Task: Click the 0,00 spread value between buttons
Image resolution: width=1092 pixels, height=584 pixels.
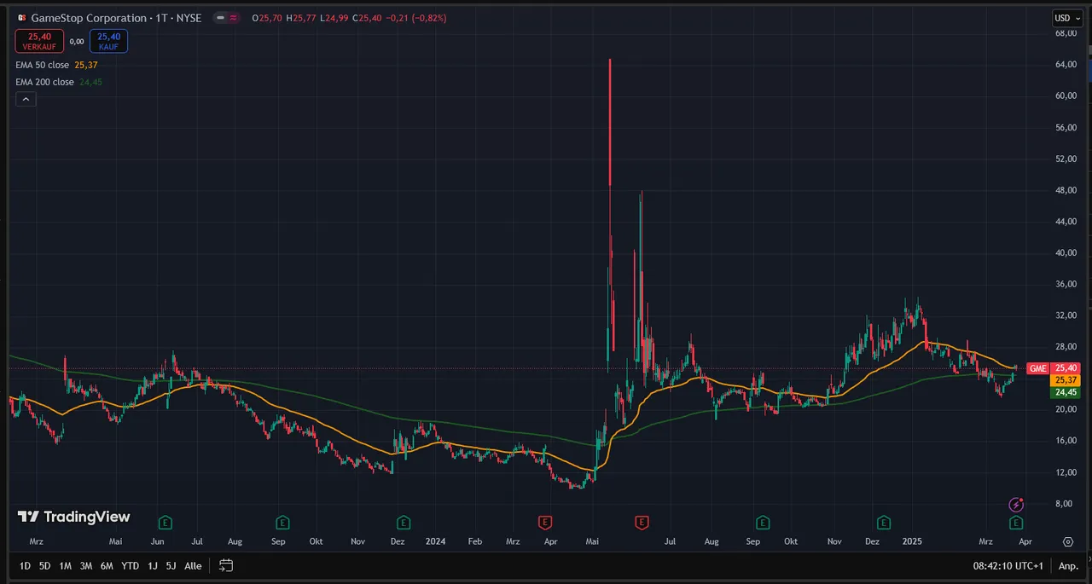Action: click(76, 41)
